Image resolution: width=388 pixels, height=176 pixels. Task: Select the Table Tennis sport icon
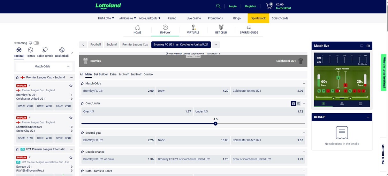[45, 50]
